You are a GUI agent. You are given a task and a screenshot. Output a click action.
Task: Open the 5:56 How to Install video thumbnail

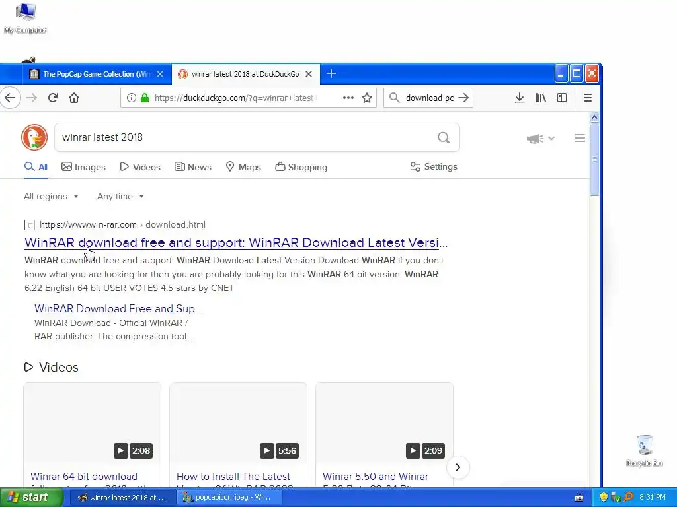(x=238, y=423)
